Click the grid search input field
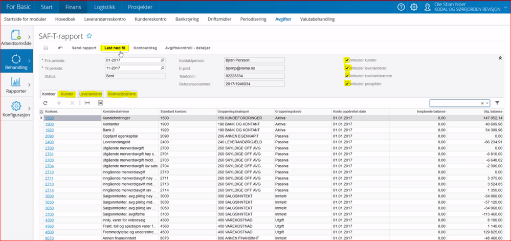Image resolution: width=511 pixels, height=241 pixels. 455,103
